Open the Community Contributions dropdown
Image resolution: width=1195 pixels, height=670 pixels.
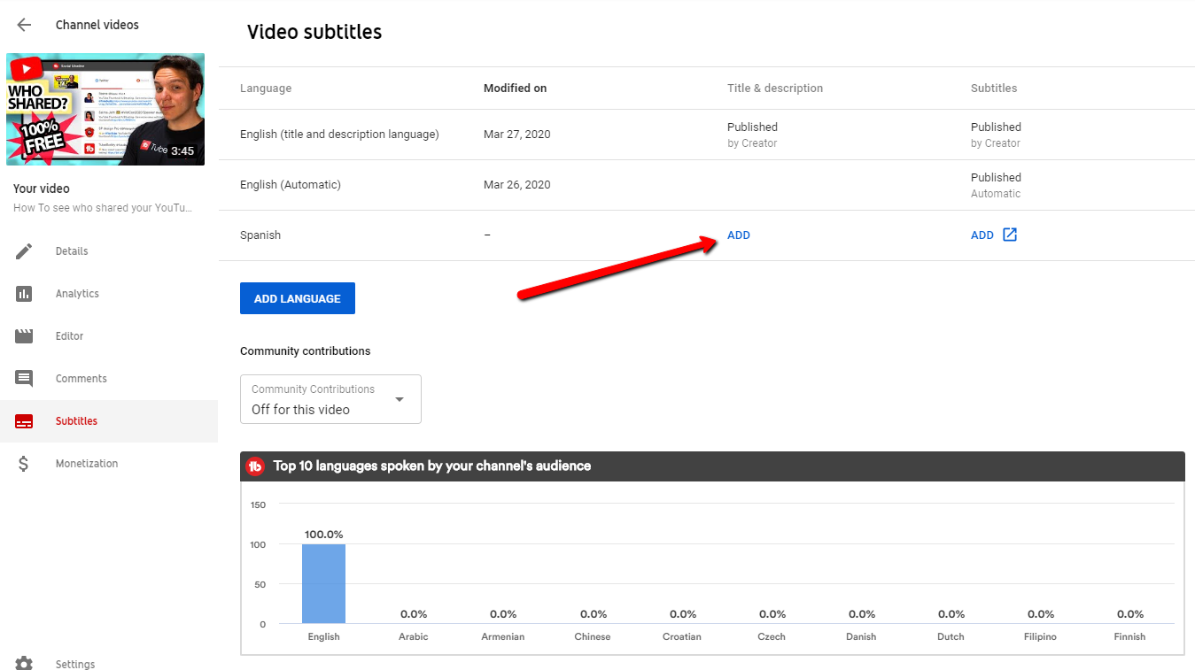pos(330,399)
